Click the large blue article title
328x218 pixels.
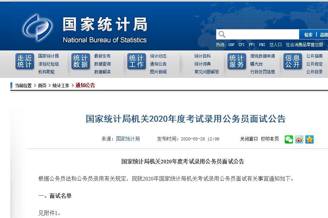tap(186, 119)
